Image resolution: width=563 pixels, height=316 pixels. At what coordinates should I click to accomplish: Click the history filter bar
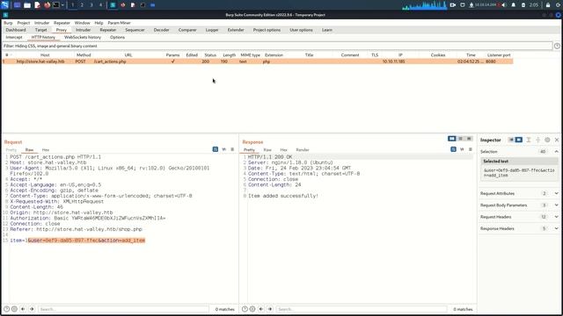277,46
